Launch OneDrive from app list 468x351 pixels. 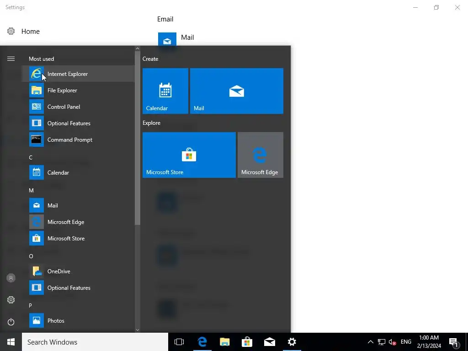pyautogui.click(x=78, y=271)
